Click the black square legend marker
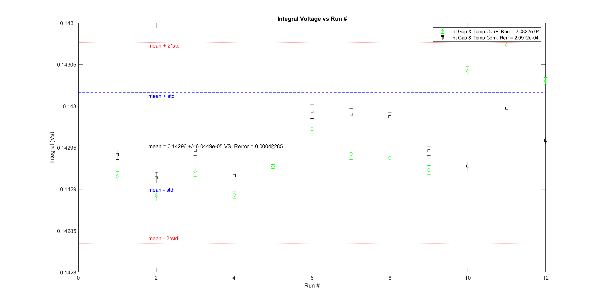This screenshot has height=306, width=603. click(442, 38)
